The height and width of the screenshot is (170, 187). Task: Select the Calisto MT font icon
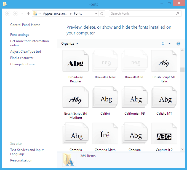(164, 97)
